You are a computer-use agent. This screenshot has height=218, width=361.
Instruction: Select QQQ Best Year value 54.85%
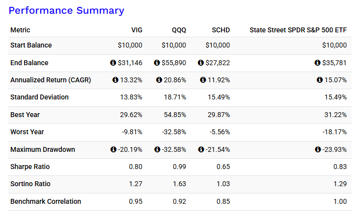coord(175,115)
